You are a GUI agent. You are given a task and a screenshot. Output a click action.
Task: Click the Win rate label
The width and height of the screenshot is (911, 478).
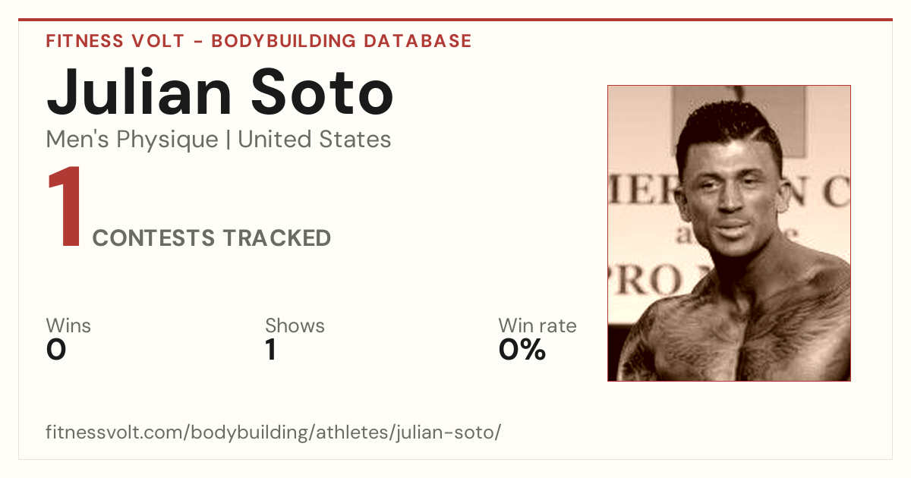tap(537, 325)
